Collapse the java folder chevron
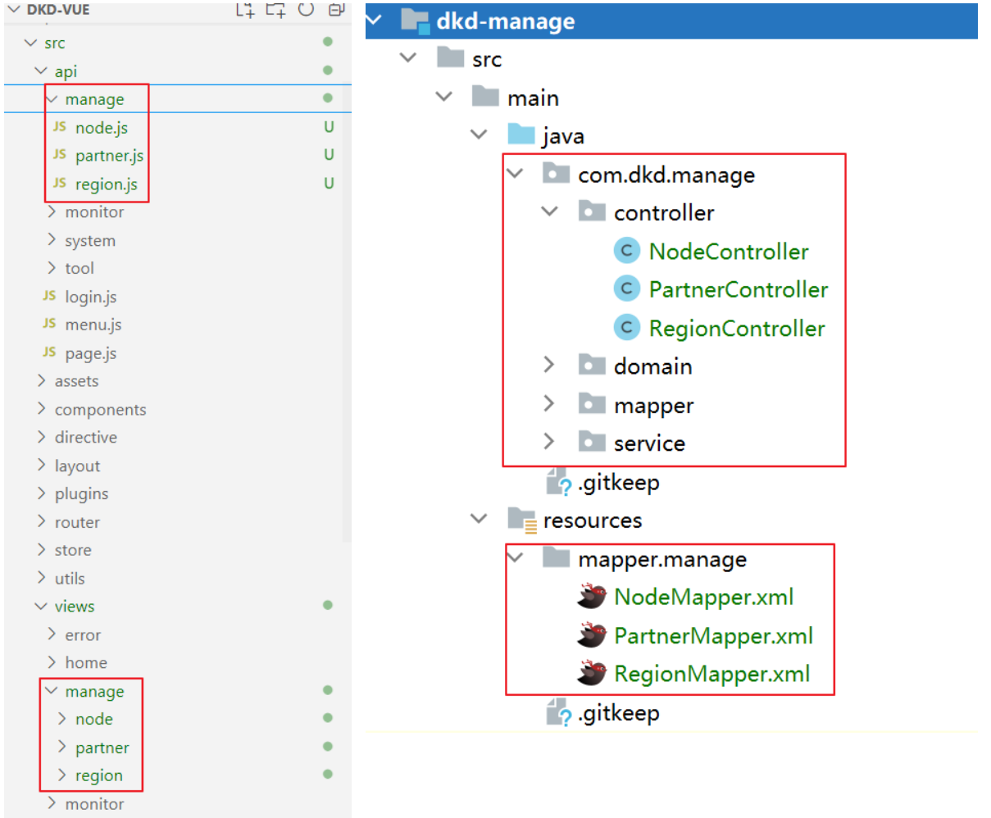The height and width of the screenshot is (818, 991). pyautogui.click(x=479, y=134)
